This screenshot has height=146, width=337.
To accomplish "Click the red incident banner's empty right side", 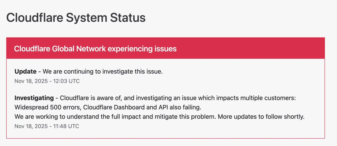I will [250, 48].
